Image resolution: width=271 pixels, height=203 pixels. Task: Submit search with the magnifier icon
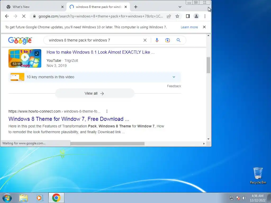[179, 40]
